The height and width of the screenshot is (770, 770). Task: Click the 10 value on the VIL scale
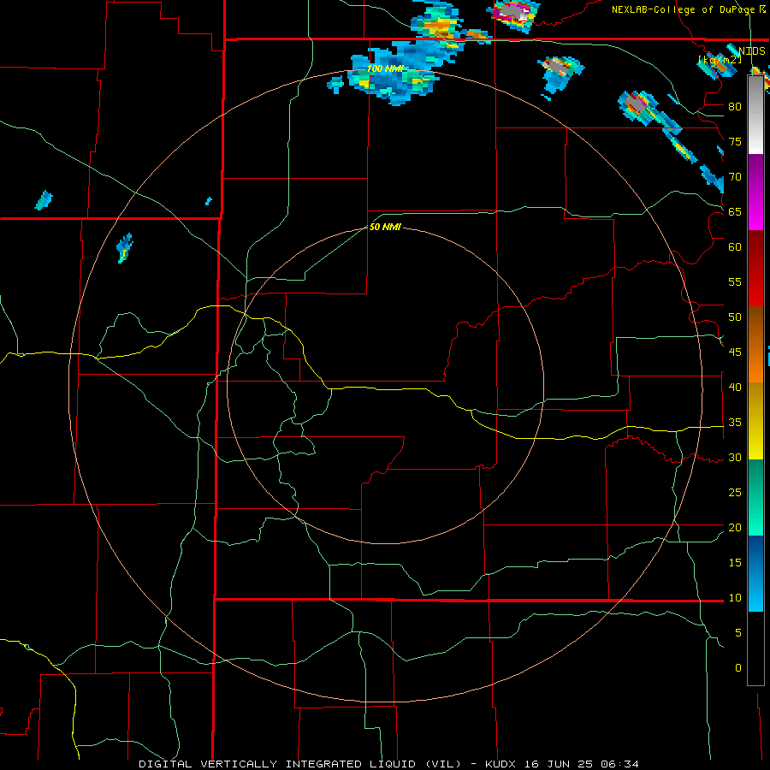pyautogui.click(x=735, y=598)
